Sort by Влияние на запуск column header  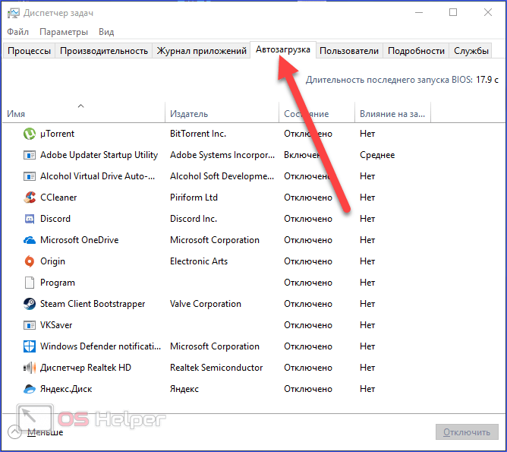[x=392, y=112]
